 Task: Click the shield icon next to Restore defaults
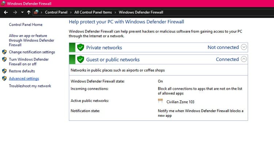4,71
